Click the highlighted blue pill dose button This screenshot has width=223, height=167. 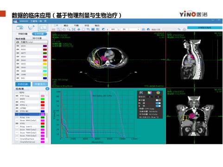pos(39,34)
